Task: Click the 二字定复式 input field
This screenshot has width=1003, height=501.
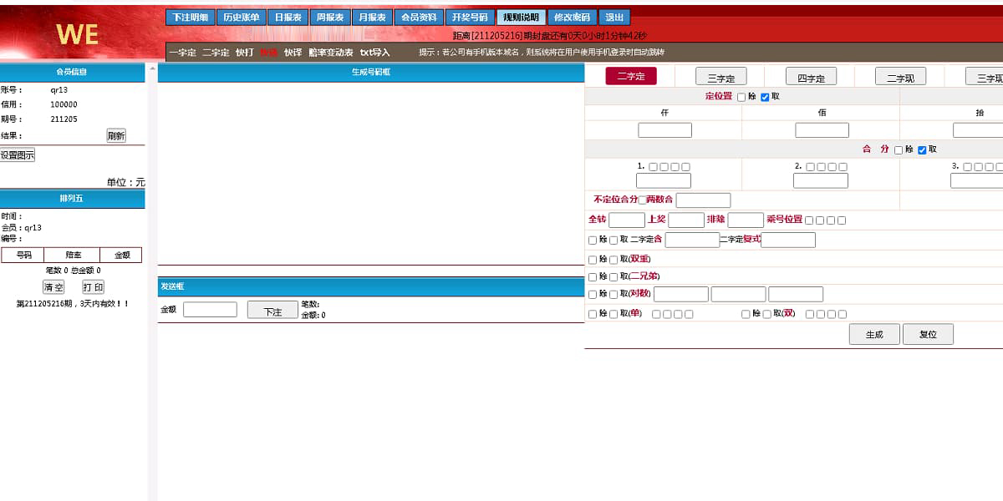Action: [788, 240]
